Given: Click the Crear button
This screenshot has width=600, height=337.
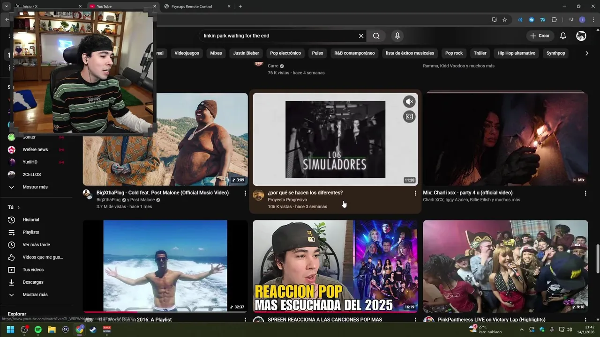Looking at the screenshot, I should click(540, 36).
